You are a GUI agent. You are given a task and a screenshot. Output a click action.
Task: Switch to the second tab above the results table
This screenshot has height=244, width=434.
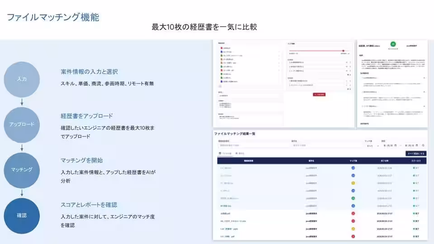click(x=240, y=153)
